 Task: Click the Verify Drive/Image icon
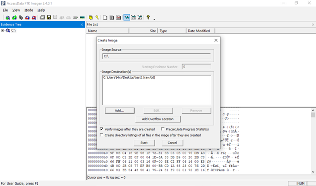click(75, 18)
